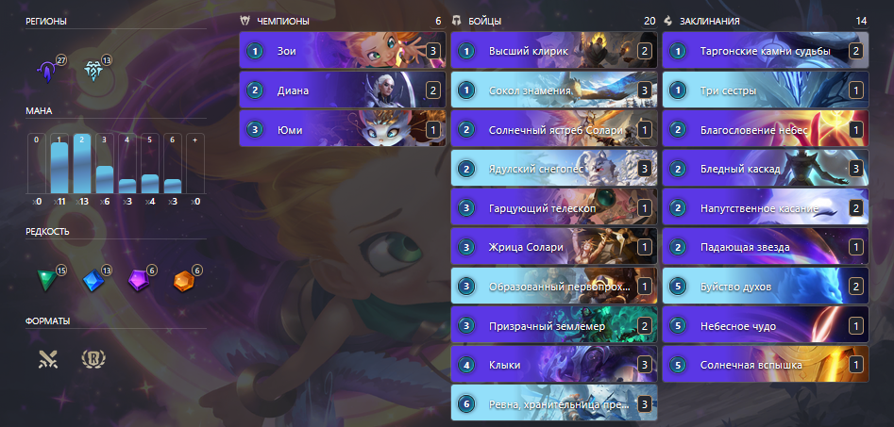The width and height of the screenshot is (894, 427).
Task: Click the laurel wreath format icon
Action: click(93, 359)
